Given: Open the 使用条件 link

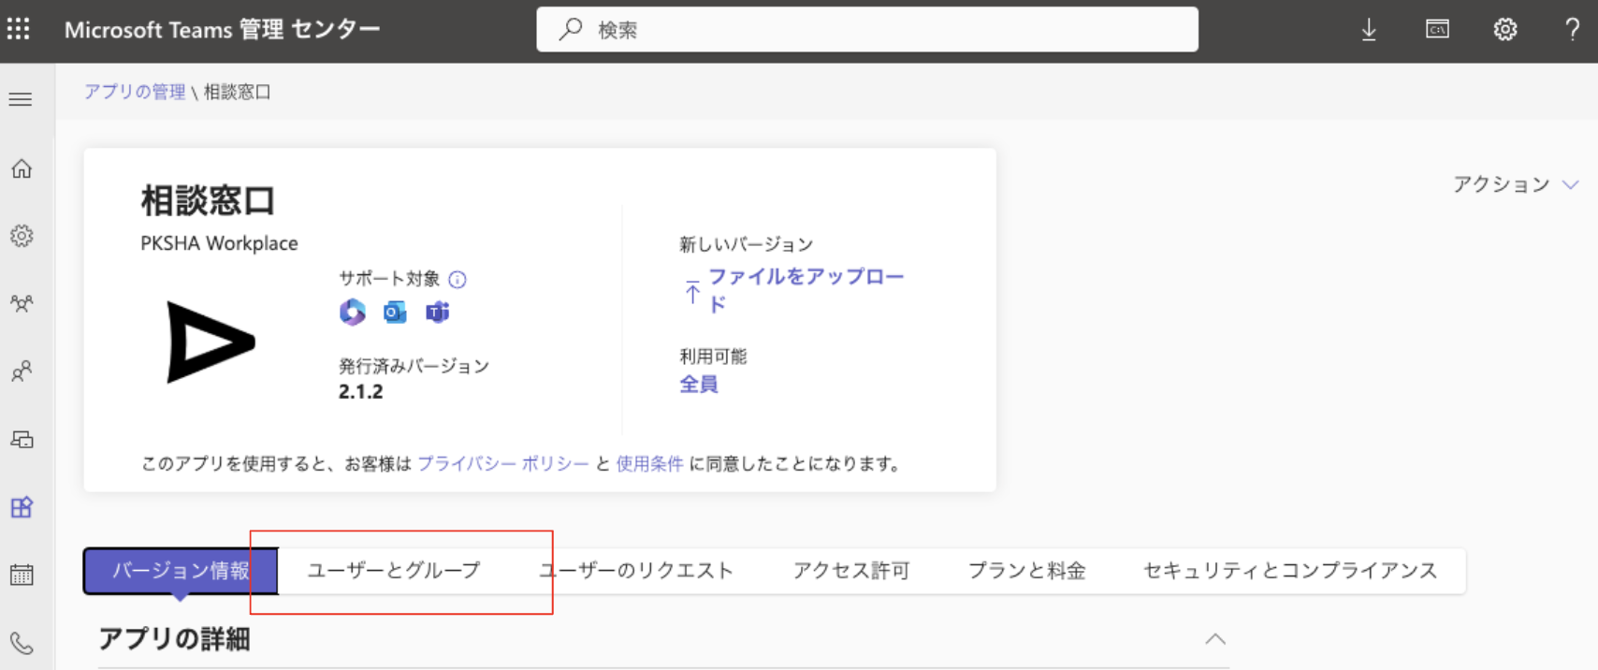Looking at the screenshot, I should (x=649, y=464).
